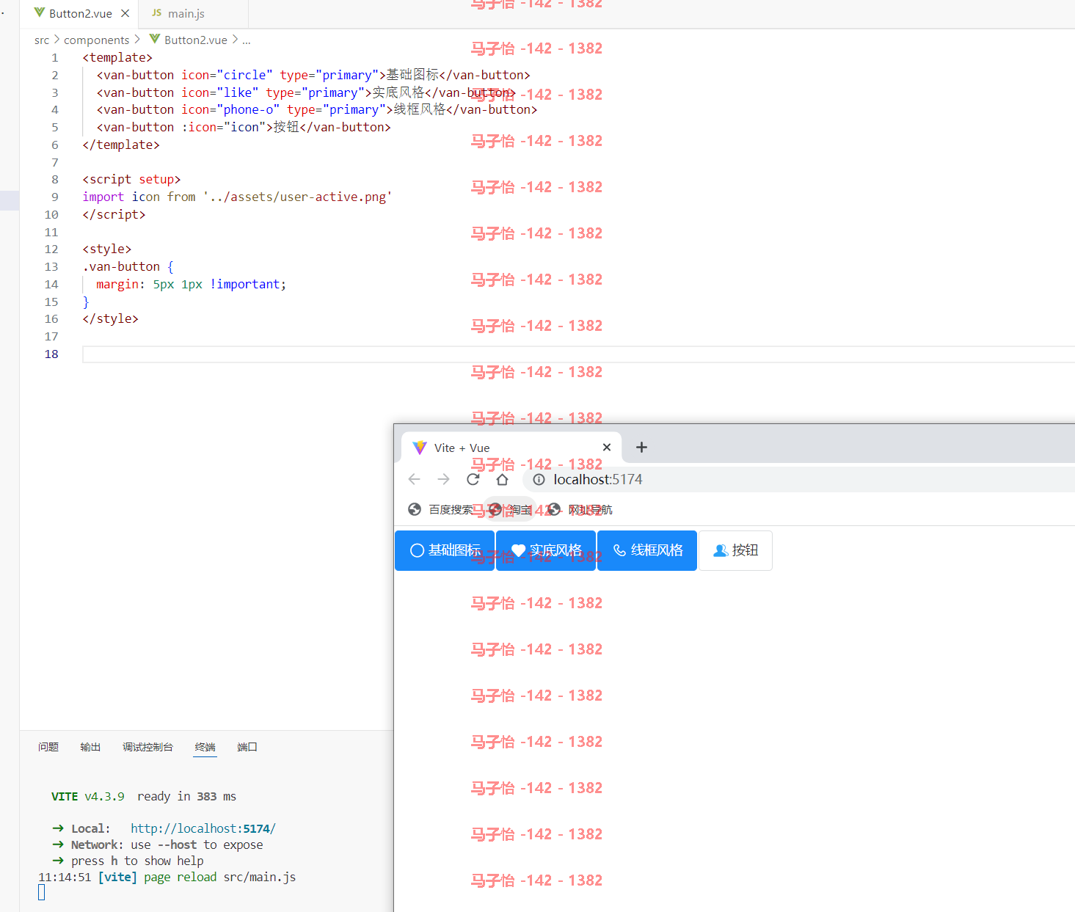Click the page reload src/main.js terminal line
Viewport: 1075px width, 912px height.
[x=167, y=877]
